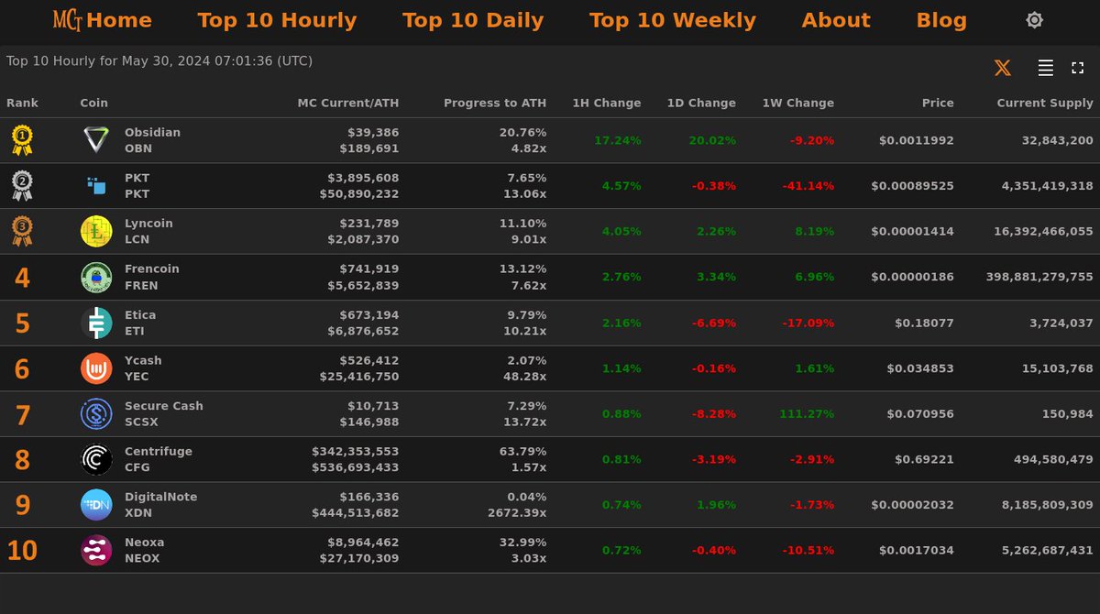Click Centrifuge's $0.69221 price
Viewport: 1100px width, 614px height.
[925, 459]
